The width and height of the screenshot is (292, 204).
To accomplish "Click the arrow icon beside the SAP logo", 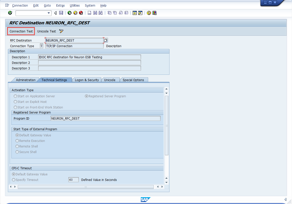I will (285, 199).
